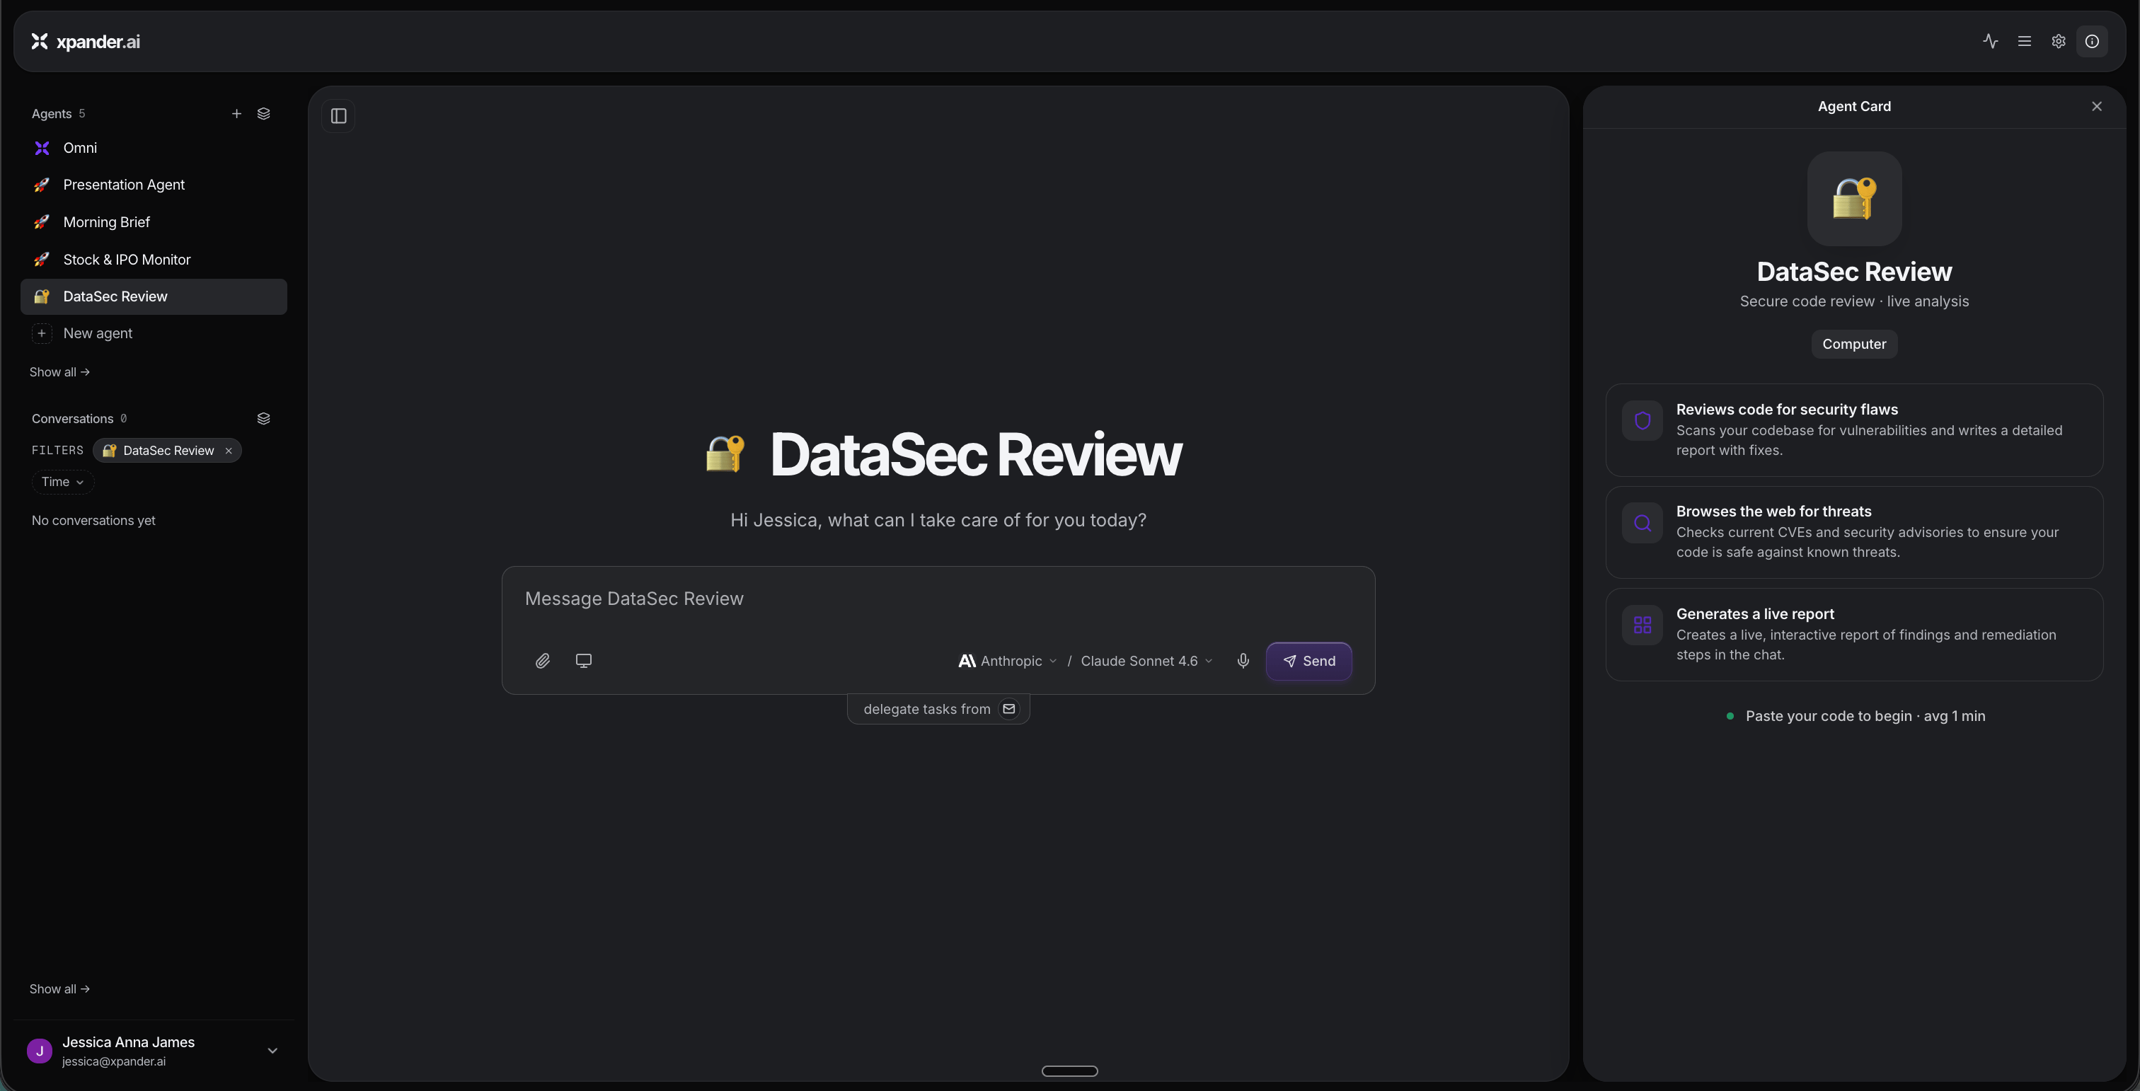The height and width of the screenshot is (1091, 2140).
Task: Remove the DataSec Review filter chip
Action: pos(229,451)
